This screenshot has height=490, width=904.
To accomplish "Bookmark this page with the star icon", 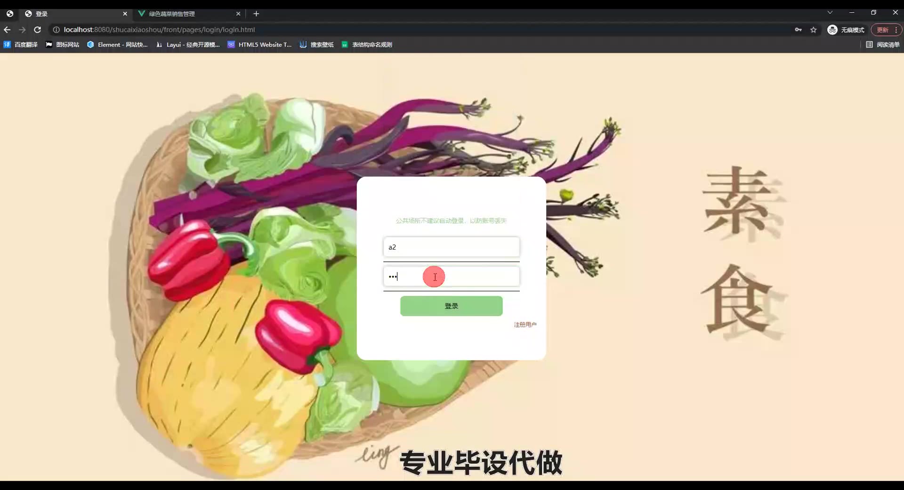I will point(813,30).
